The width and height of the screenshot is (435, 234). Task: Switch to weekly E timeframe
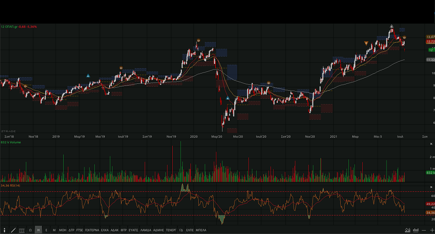pos(46,230)
